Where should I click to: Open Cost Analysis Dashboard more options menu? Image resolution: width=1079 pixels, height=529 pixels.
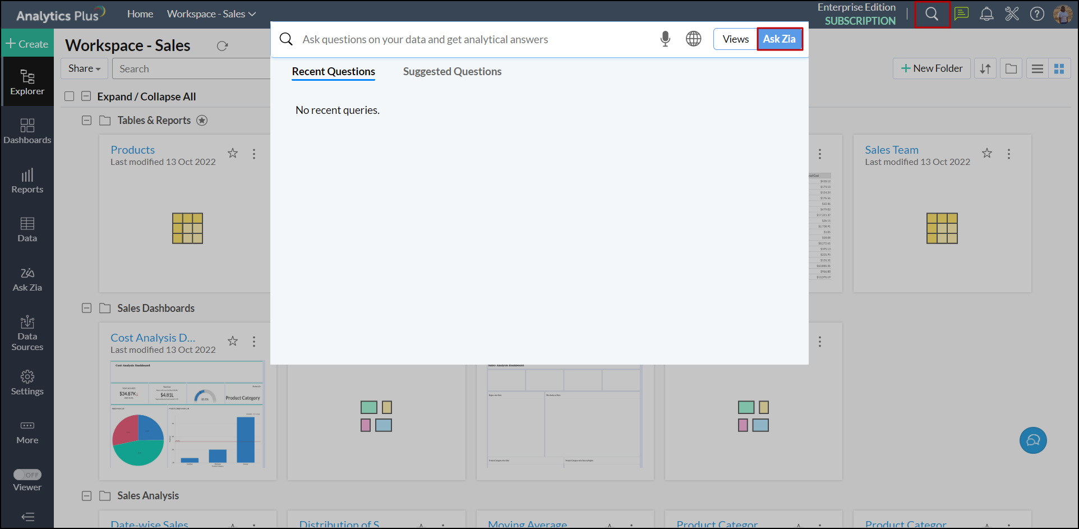pos(254,342)
